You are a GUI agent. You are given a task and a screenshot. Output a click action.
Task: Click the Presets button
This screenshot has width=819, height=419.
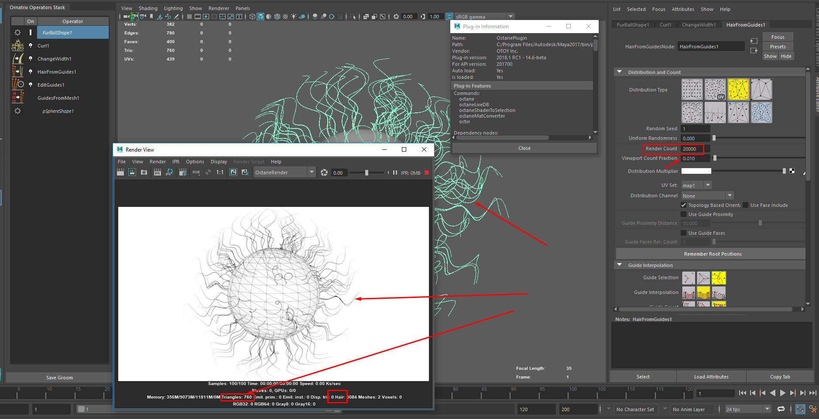[x=778, y=47]
